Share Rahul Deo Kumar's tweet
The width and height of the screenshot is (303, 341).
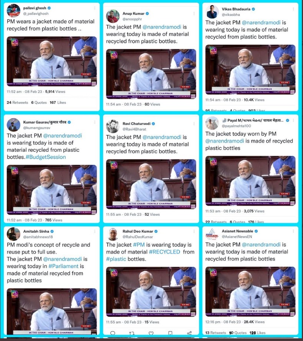[x=189, y=333]
